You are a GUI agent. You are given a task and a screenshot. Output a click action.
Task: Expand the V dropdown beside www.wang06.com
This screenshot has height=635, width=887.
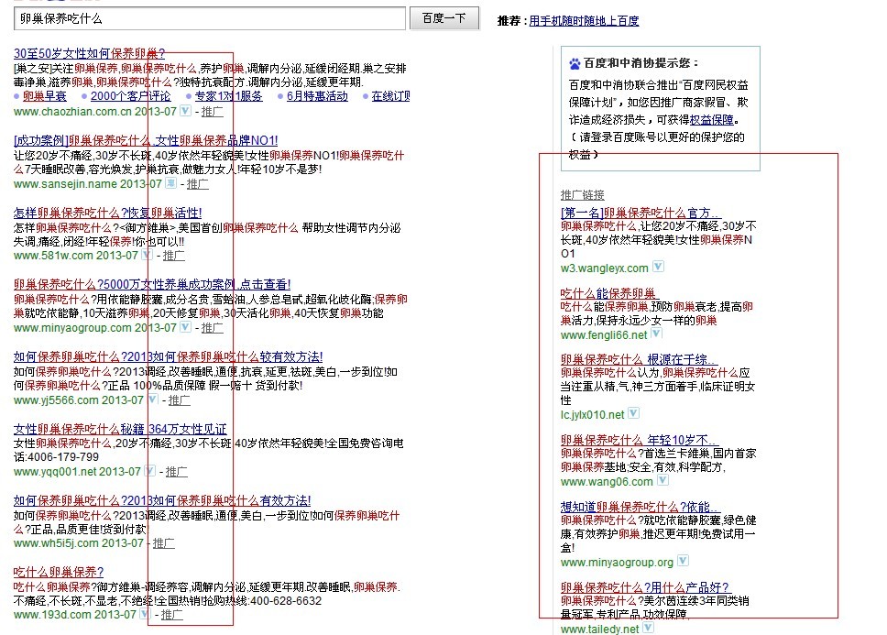point(663,480)
